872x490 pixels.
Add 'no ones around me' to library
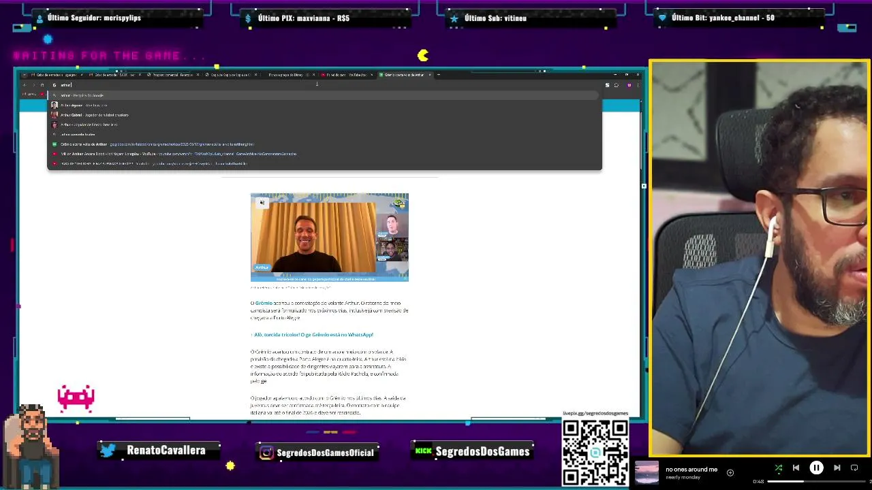730,472
